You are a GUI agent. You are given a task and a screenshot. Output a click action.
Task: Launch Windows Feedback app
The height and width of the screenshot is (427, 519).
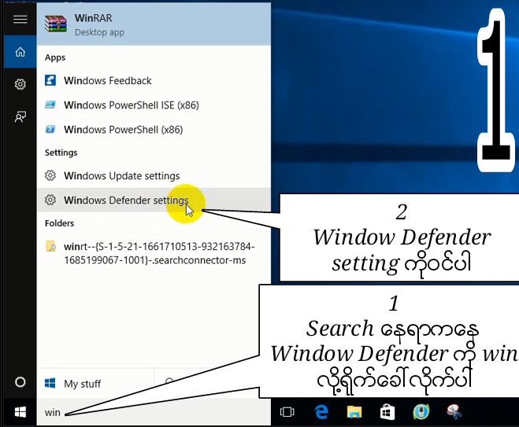(x=154, y=81)
